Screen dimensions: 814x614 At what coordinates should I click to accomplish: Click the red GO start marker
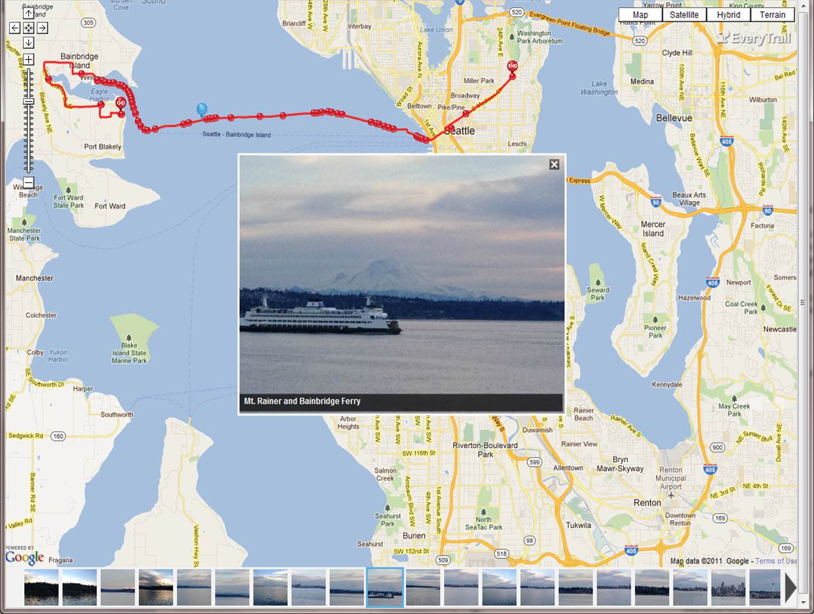click(121, 104)
